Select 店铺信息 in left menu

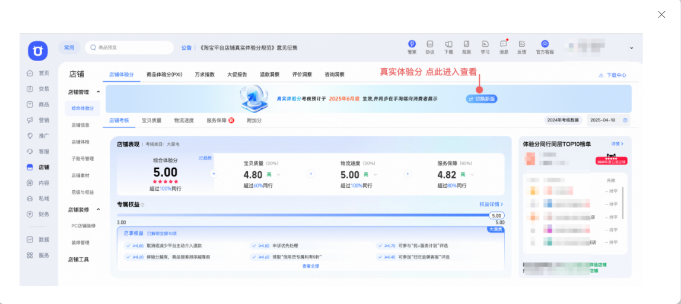point(80,125)
